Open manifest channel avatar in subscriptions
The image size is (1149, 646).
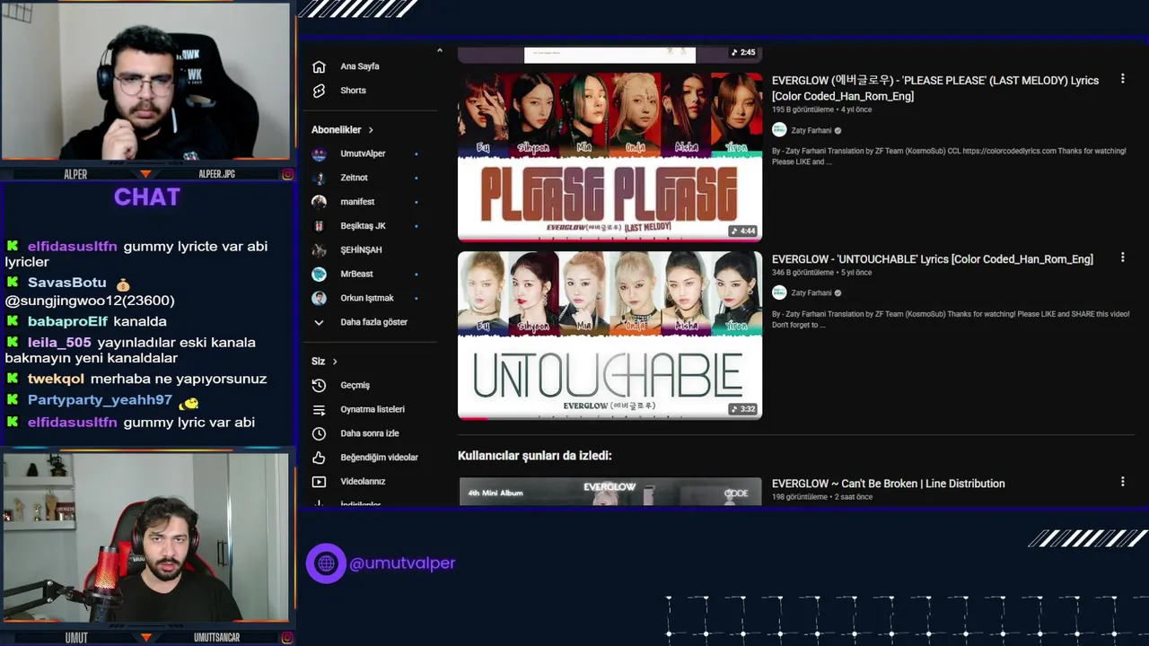pyautogui.click(x=319, y=202)
